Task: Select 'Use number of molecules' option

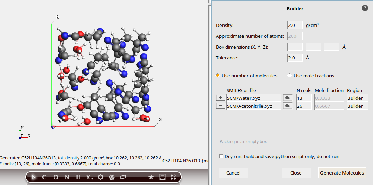Action: point(218,76)
